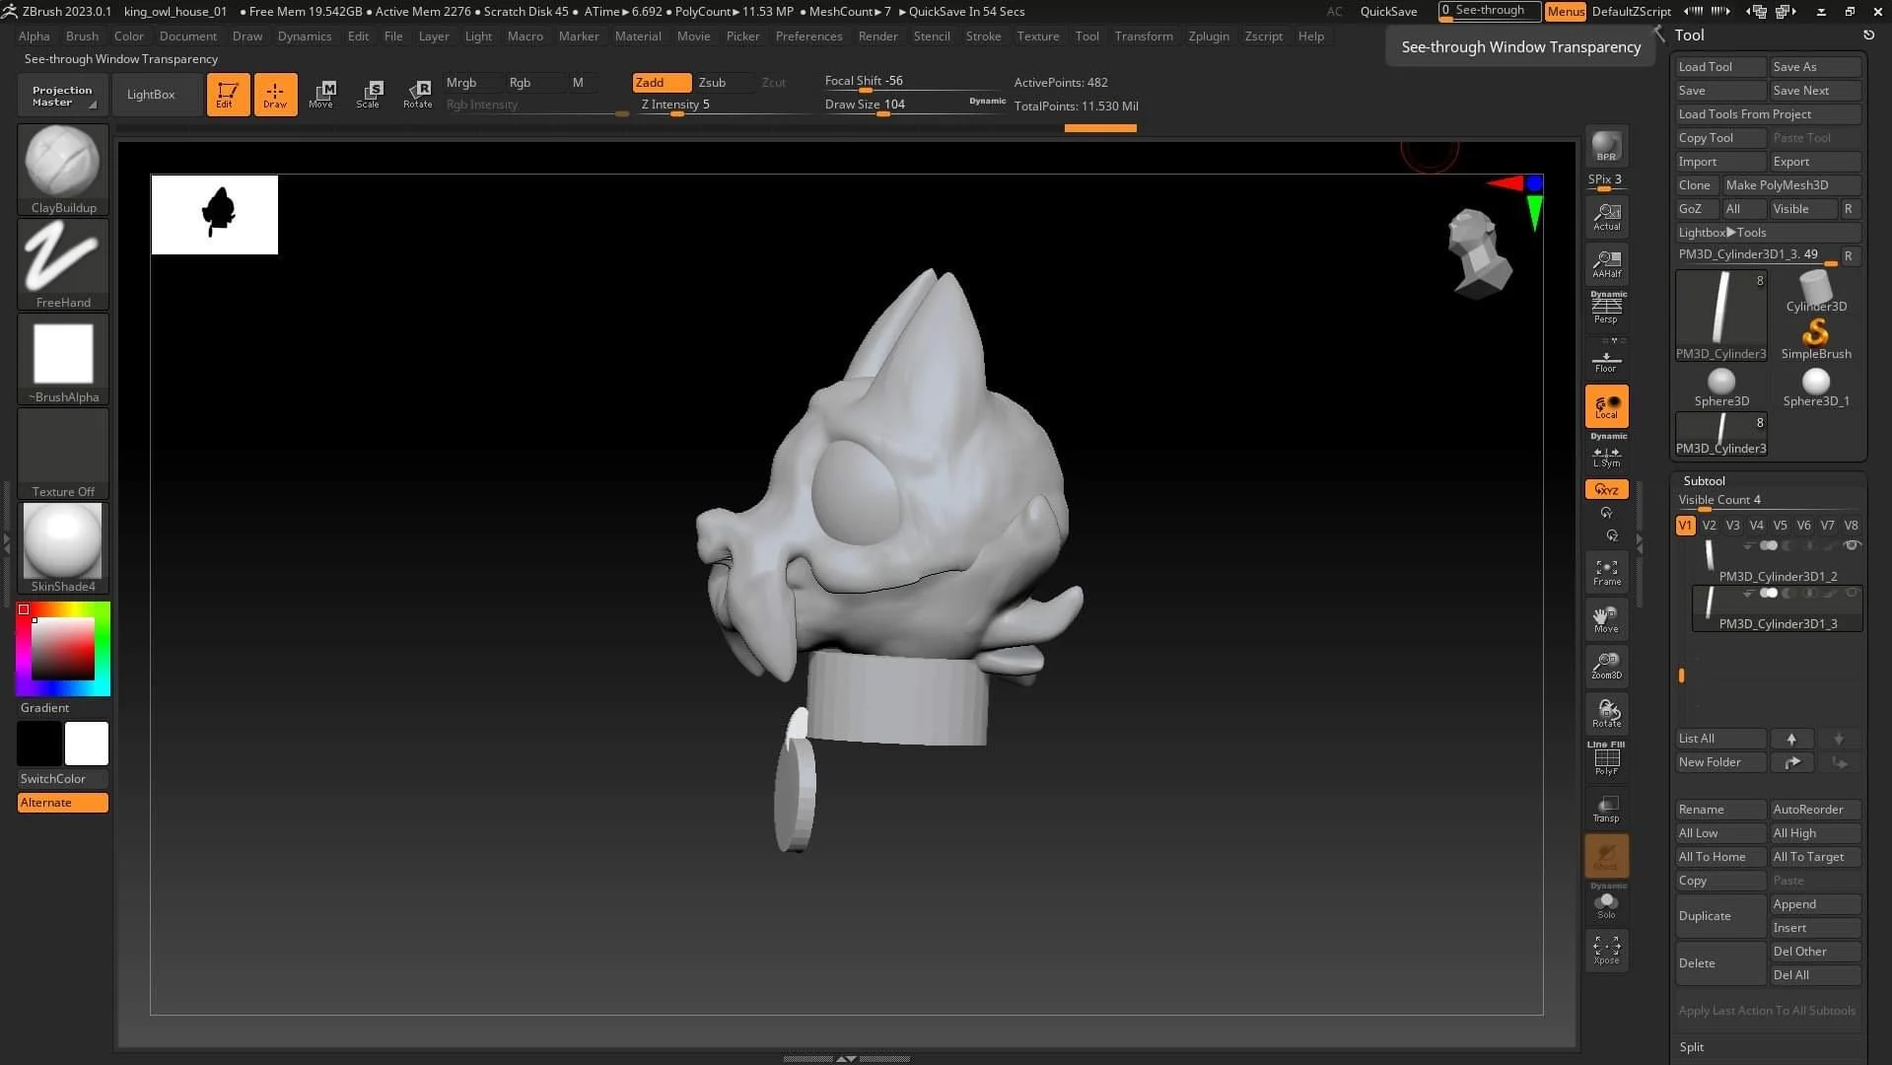Click the head orientation camera gizmo
The height and width of the screenshot is (1065, 1892).
[1478, 253]
